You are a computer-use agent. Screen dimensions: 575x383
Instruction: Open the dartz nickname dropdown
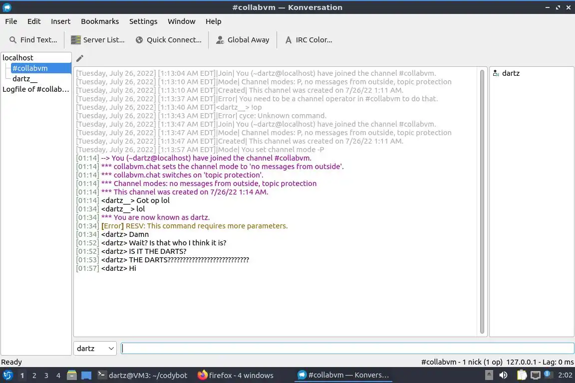coord(95,349)
